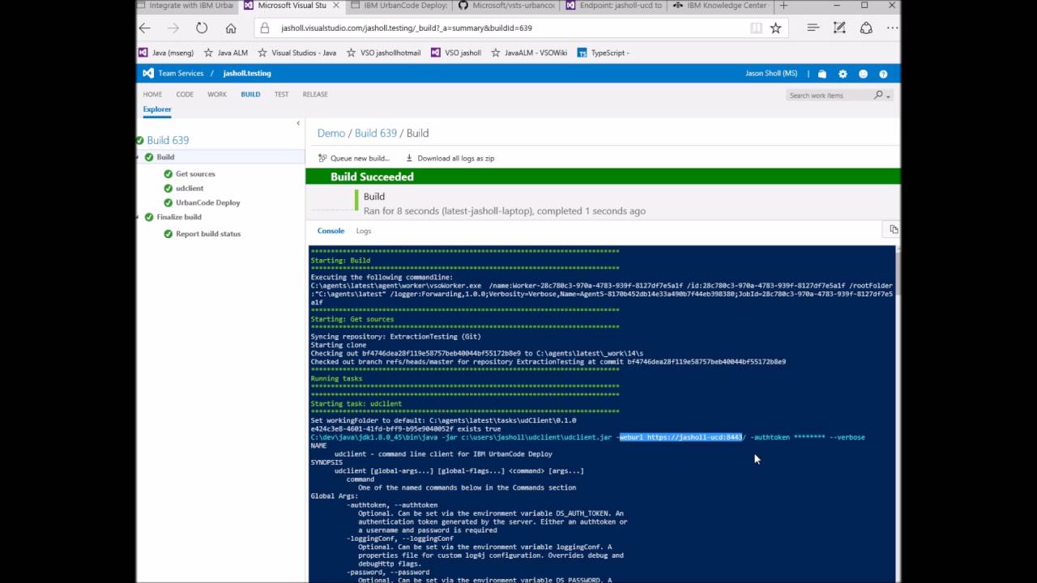This screenshot has height=583, width=1037.
Task: Go back using the browser back arrow
Action: pos(145,28)
